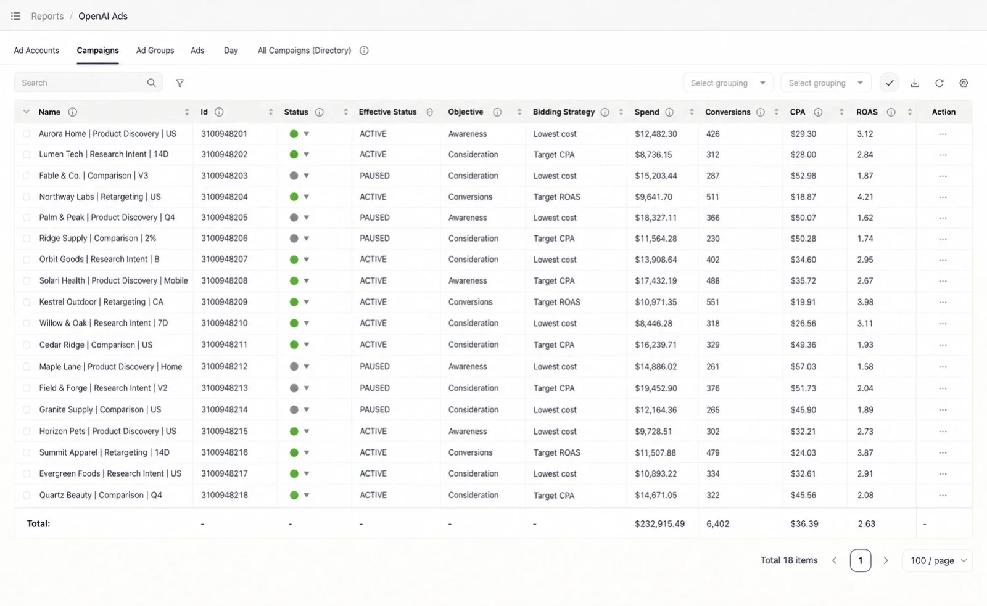Open the second Select grouping dropdown
Viewport: 987px width, 606px height.
[826, 83]
